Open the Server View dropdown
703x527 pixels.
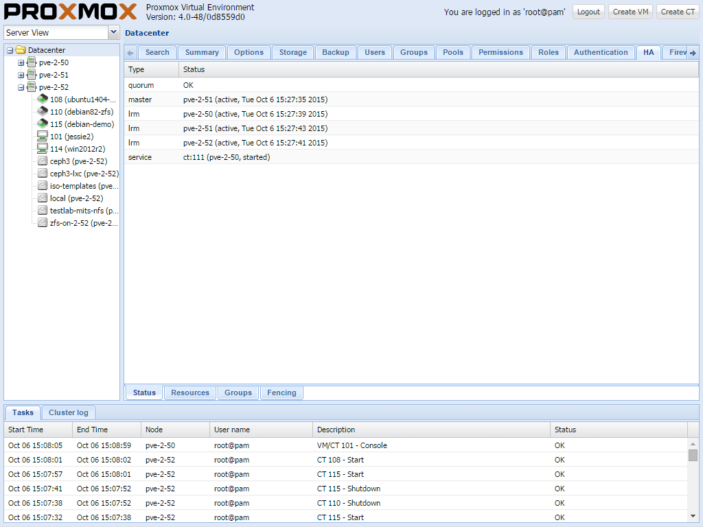coord(113,32)
